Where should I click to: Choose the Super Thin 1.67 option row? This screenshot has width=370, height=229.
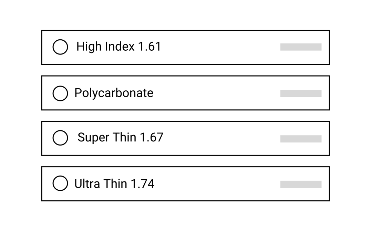coord(185,138)
